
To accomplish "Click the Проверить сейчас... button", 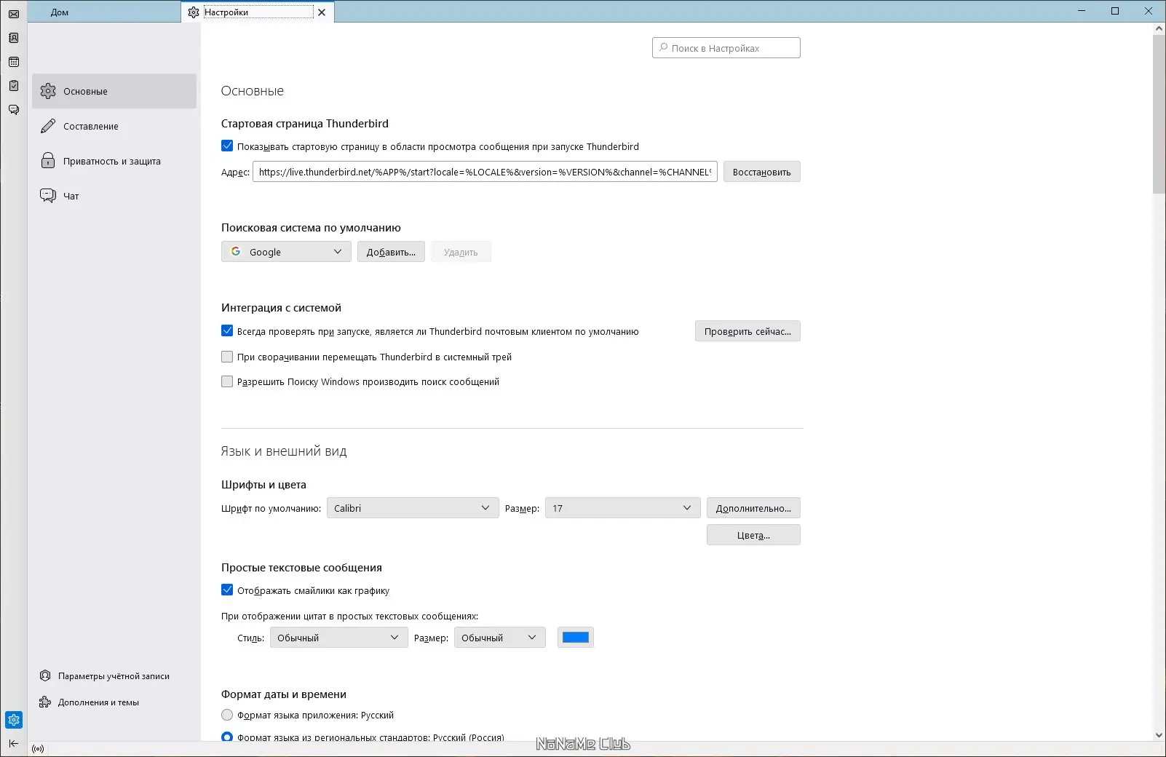I will click(747, 331).
